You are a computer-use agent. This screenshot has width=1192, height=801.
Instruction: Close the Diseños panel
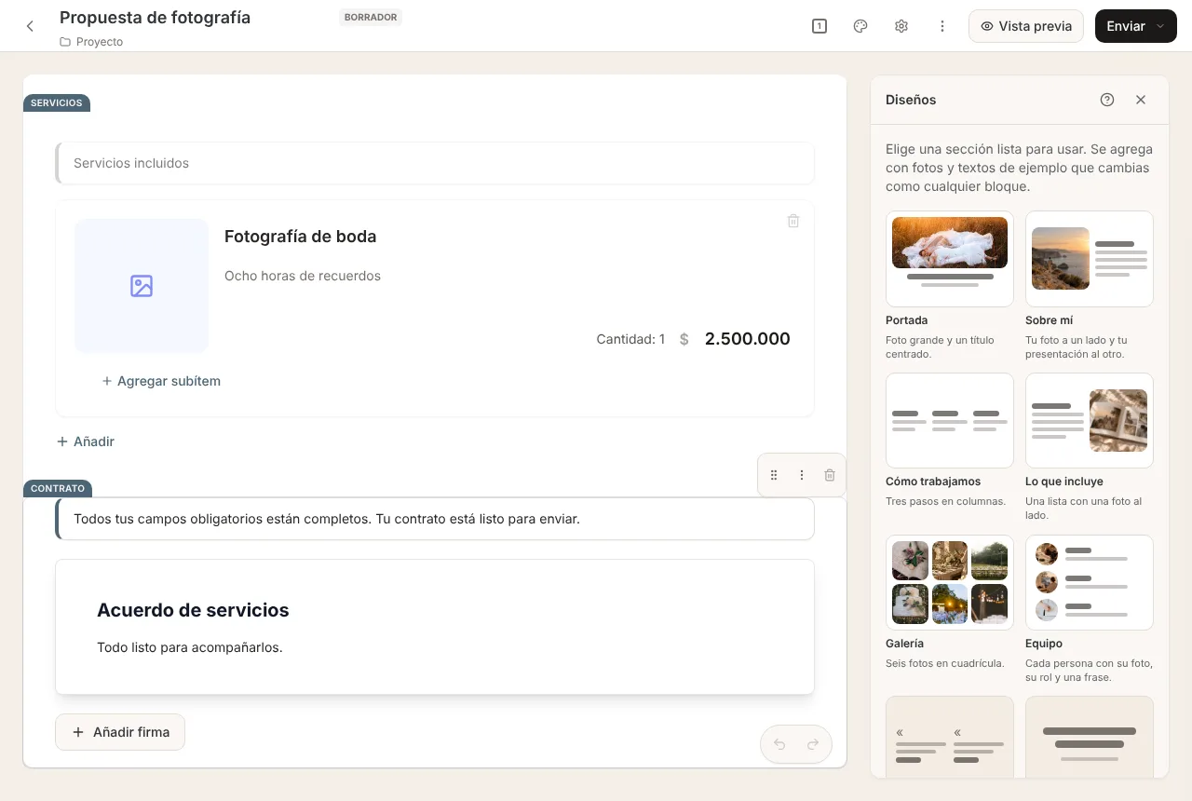pos(1141,100)
